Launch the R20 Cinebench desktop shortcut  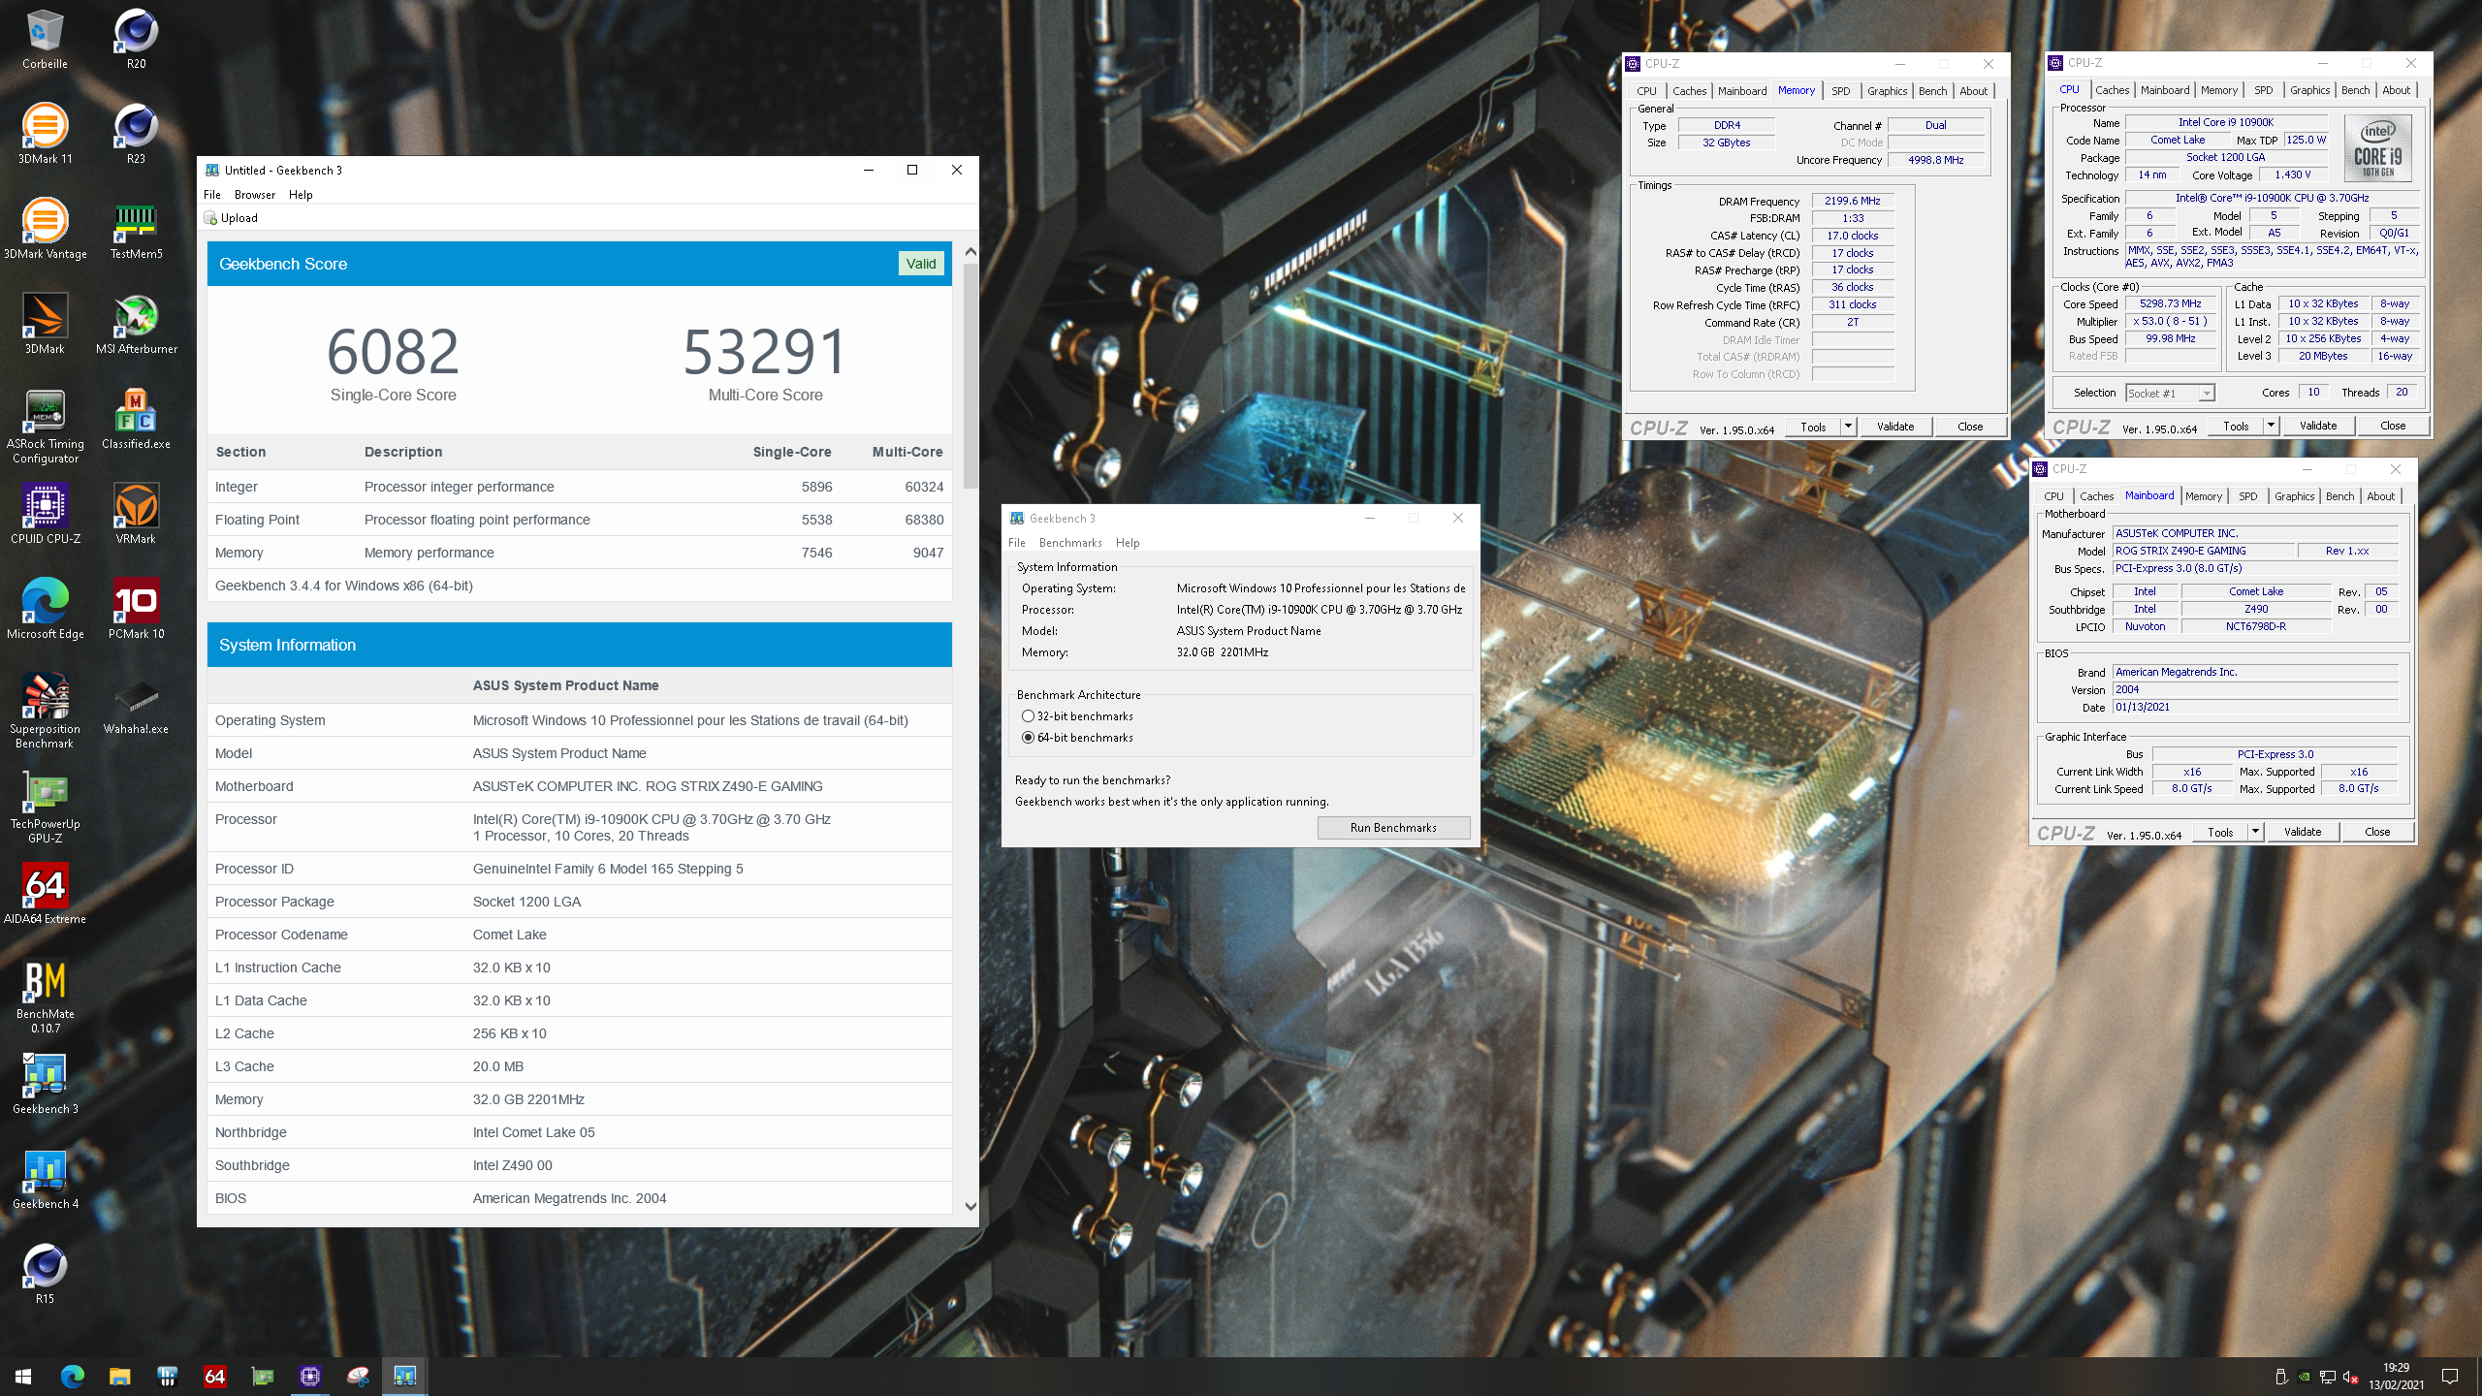coord(136,41)
